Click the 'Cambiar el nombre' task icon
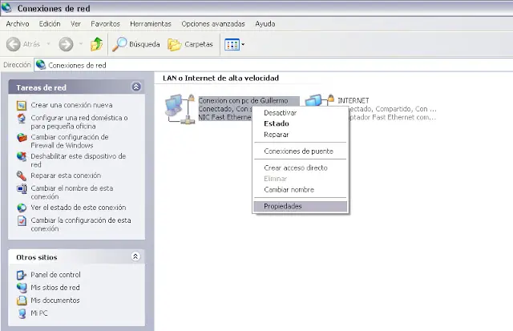This screenshot has height=331, width=513. pyautogui.click(x=22, y=188)
